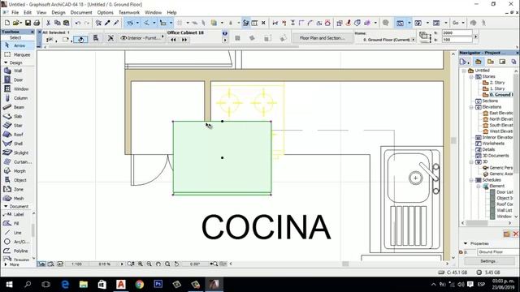
Task: Open the Edit menu
Action: [28, 12]
